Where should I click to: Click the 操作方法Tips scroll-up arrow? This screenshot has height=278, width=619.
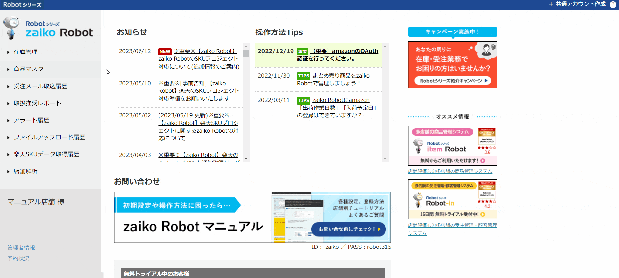click(385, 46)
